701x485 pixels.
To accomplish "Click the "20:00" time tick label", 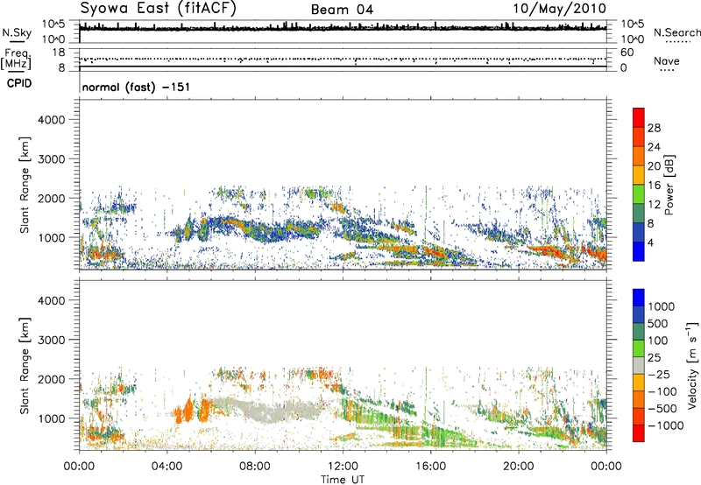I will 519,467.
